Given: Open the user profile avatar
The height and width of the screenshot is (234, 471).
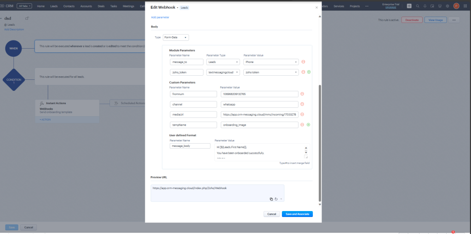Looking at the screenshot, I should tap(456, 6).
